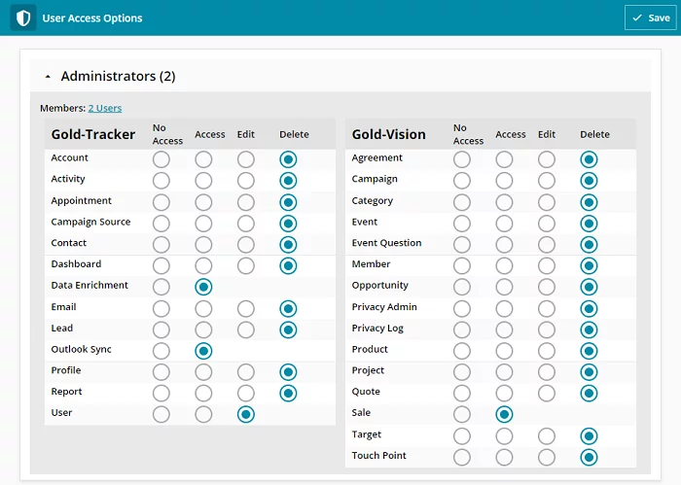681x485 pixels.
Task: Set Privacy Admin to No Access
Action: click(462, 309)
